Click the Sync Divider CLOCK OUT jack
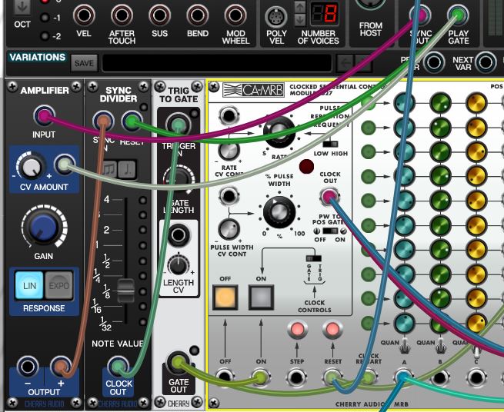This screenshot has width=504, height=412. (x=118, y=366)
